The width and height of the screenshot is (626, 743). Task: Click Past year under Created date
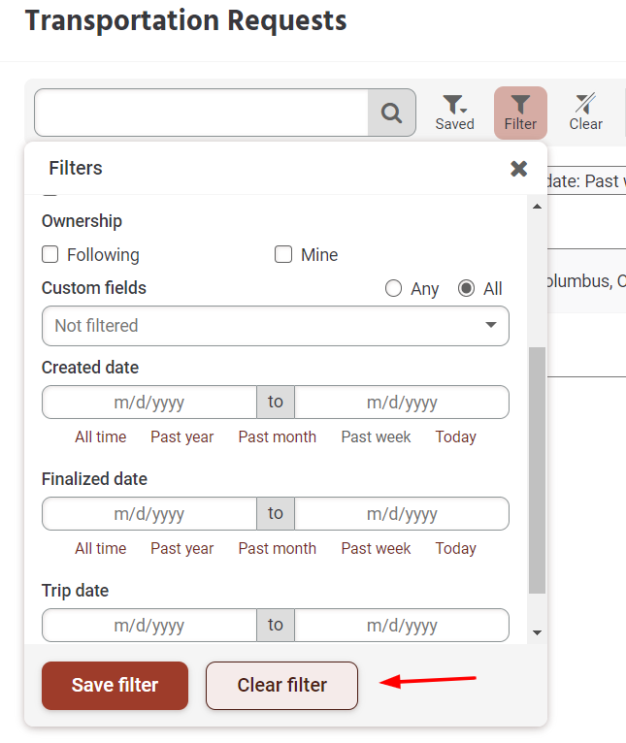pyautogui.click(x=181, y=437)
